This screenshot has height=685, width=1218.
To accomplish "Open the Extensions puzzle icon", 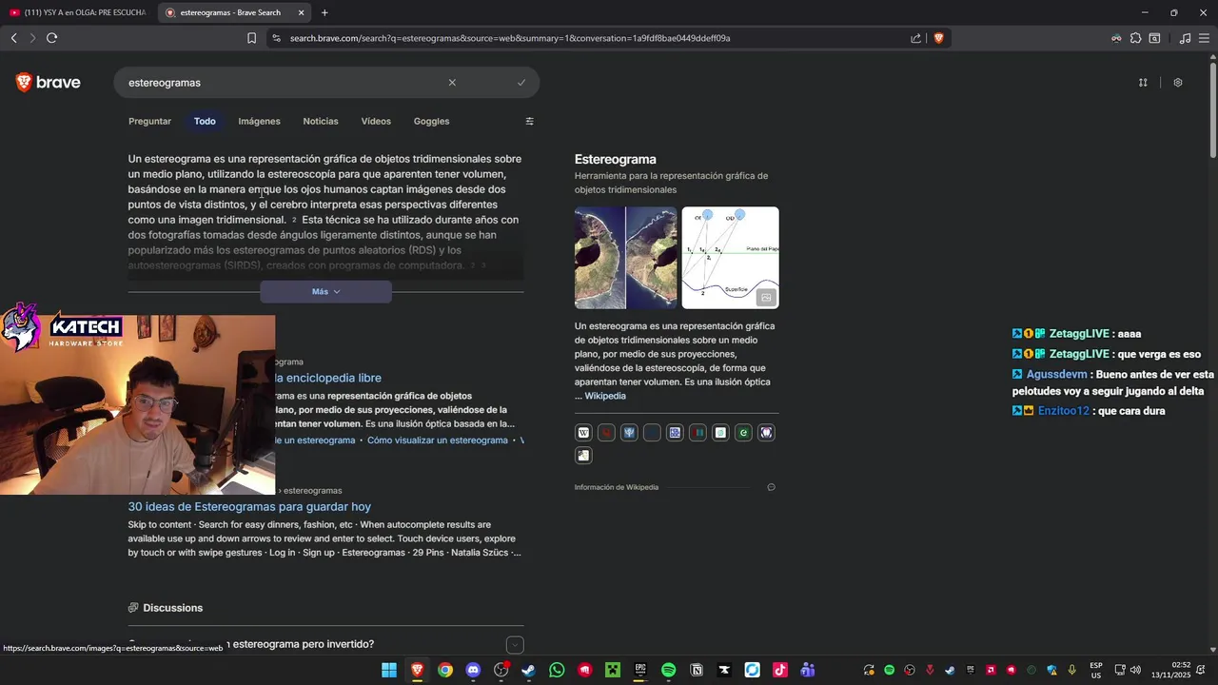I will pyautogui.click(x=1135, y=38).
